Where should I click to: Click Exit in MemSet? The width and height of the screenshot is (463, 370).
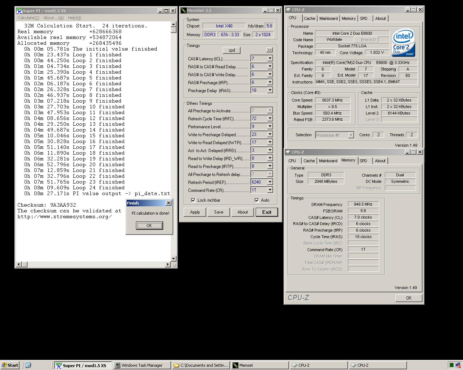267,212
